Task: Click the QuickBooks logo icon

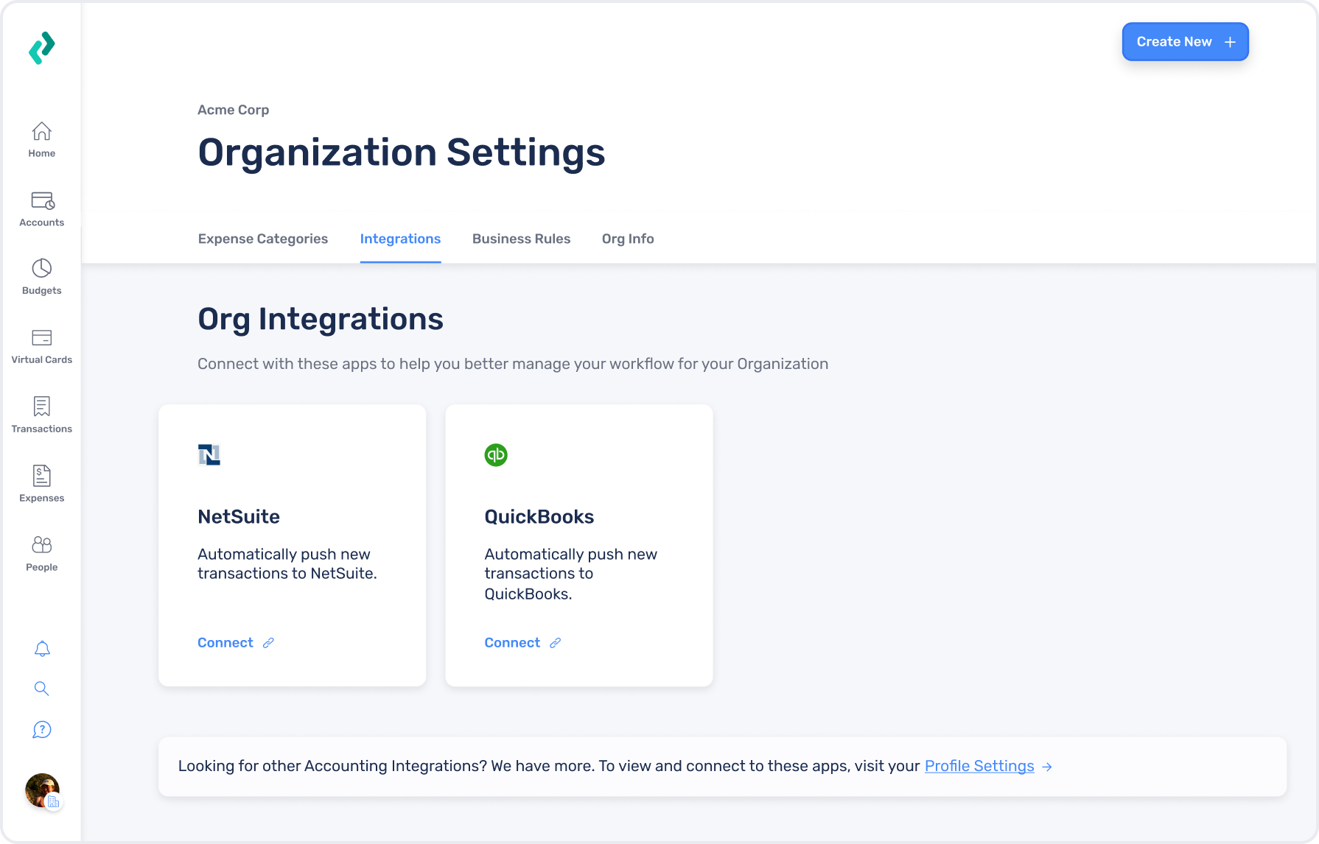Action: click(x=496, y=454)
